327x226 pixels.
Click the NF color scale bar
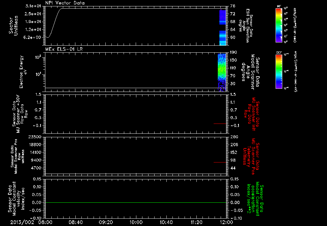(x=279, y=25)
